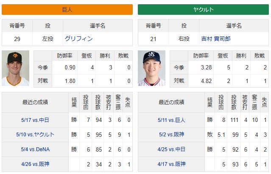
Task: Click Yakult pitcher 防御率 column header
Action: pos(201,56)
